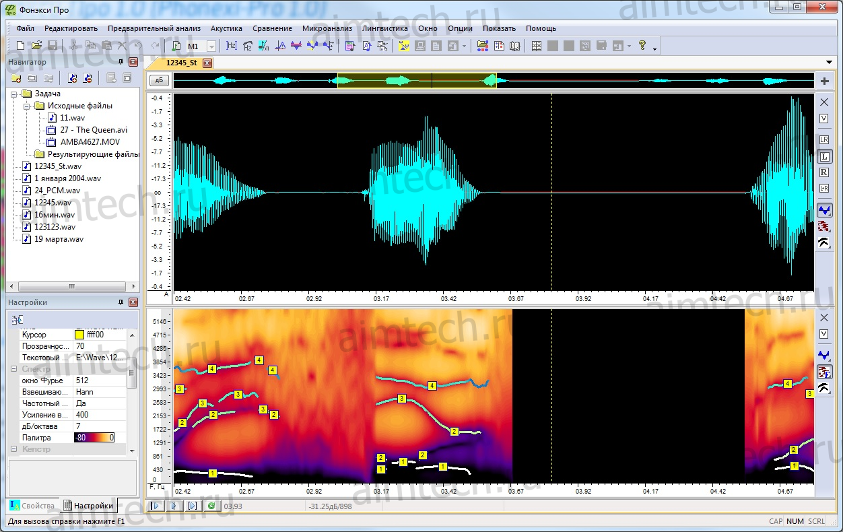Click the yellow cursor color swatch
The image size is (843, 532).
point(79,335)
